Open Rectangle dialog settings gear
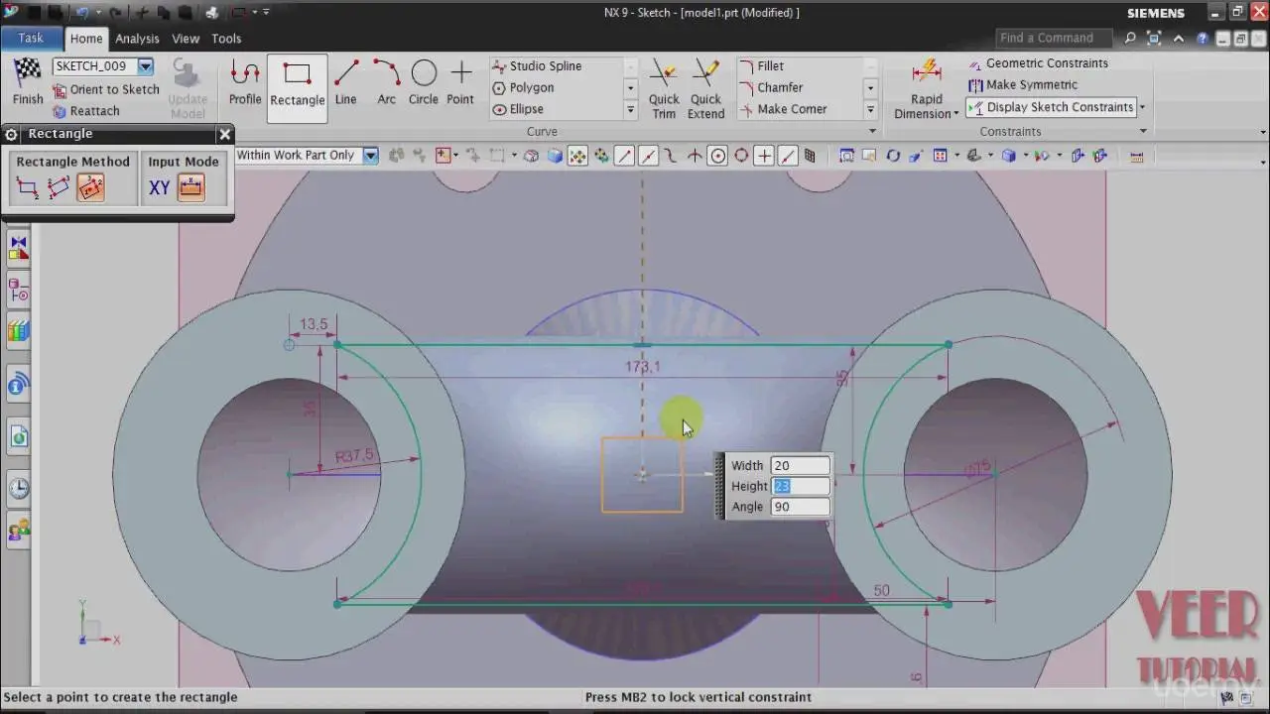This screenshot has width=1270, height=714. pos(12,134)
